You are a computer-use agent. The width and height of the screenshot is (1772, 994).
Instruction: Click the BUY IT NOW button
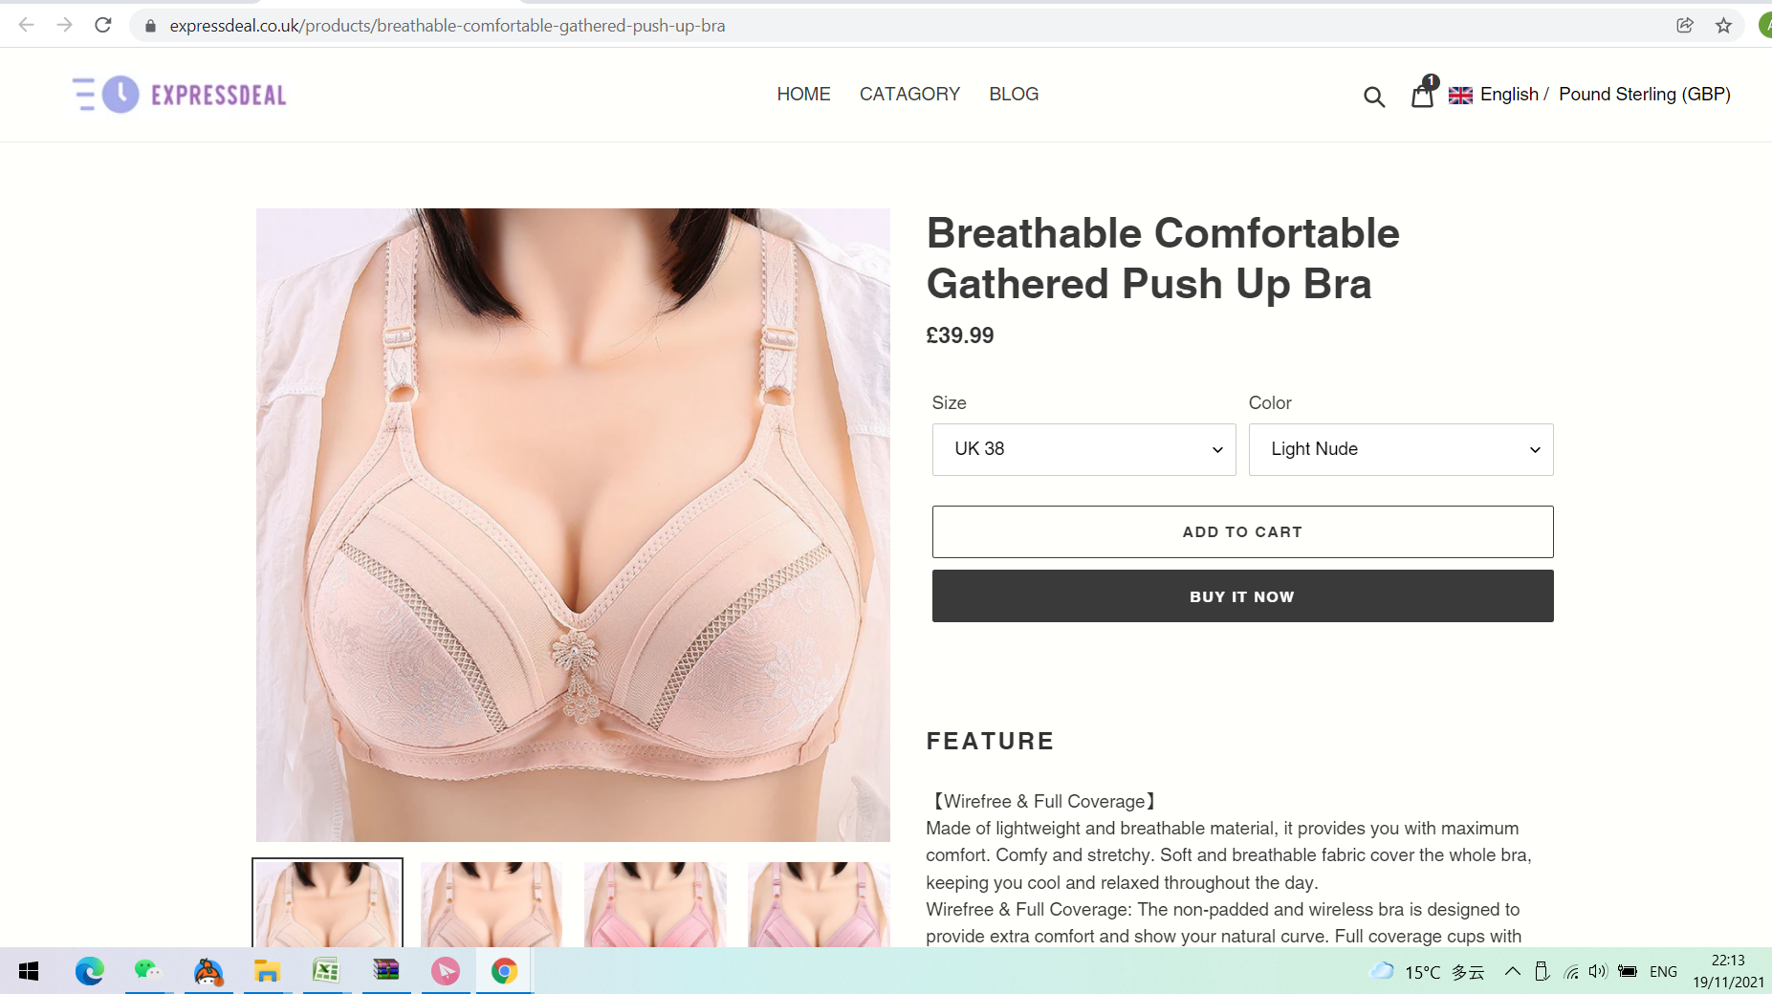1242,596
